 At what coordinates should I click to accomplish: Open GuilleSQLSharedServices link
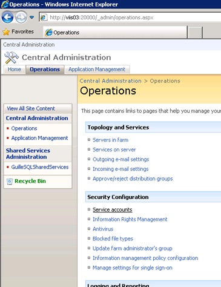click(x=40, y=167)
